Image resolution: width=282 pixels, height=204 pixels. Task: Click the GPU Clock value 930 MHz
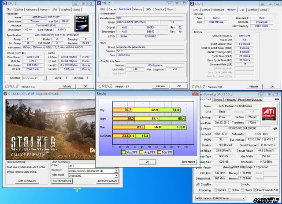tap(219, 173)
